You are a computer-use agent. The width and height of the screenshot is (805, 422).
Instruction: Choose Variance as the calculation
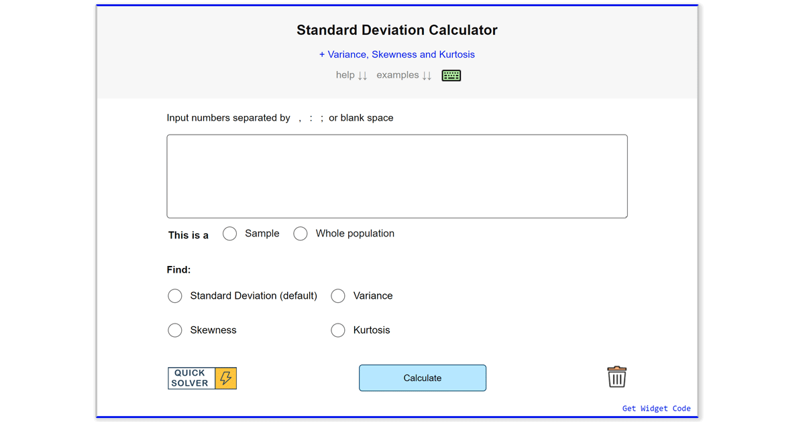337,295
